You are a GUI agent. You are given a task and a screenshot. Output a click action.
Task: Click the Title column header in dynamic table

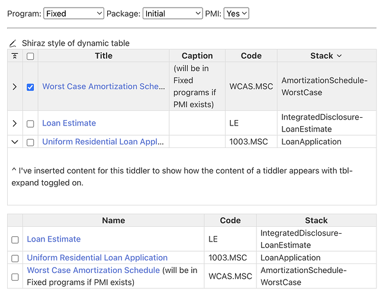point(104,56)
